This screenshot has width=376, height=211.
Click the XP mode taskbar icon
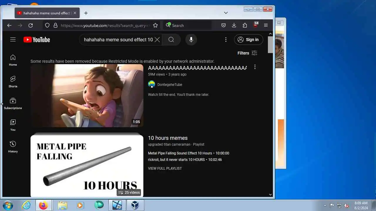117,205
